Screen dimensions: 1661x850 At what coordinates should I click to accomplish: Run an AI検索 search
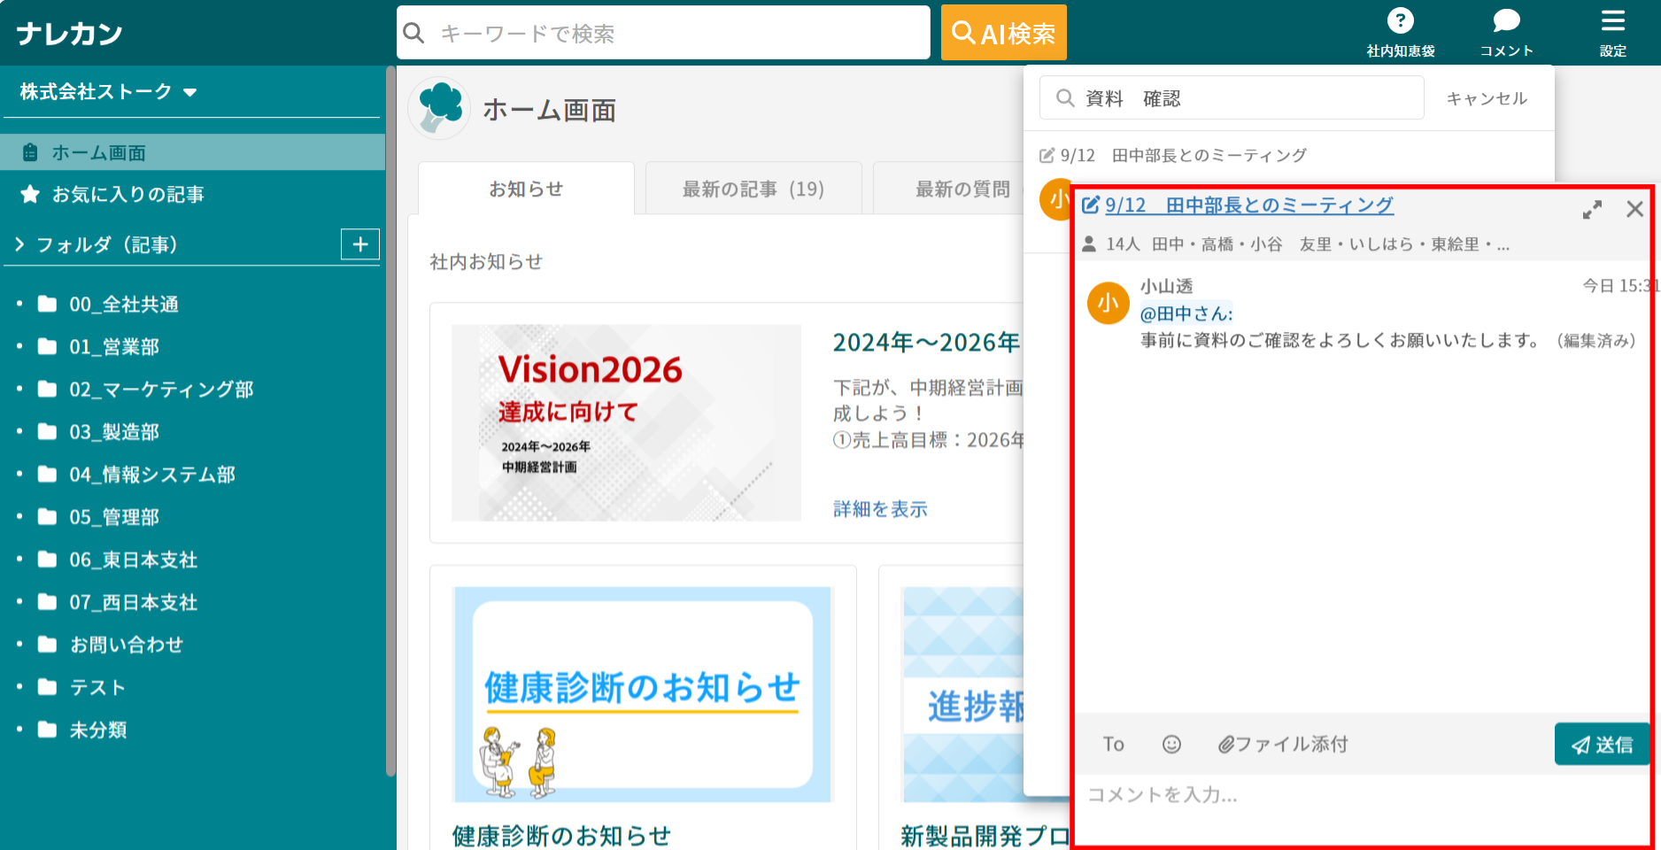[x=1003, y=32]
